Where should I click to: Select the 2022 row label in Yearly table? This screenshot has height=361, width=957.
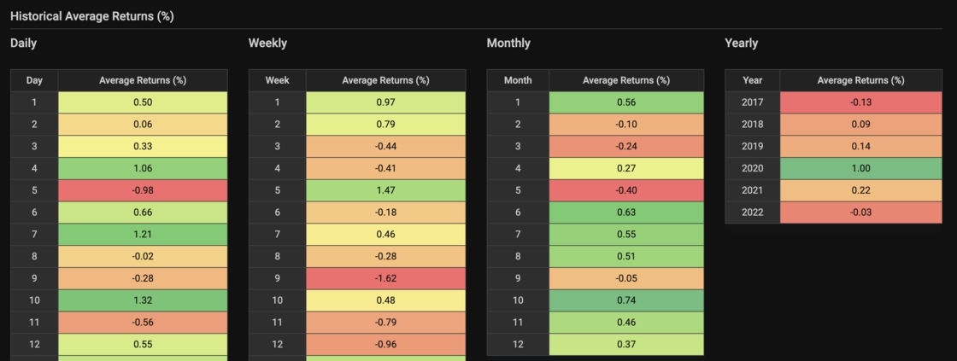[x=752, y=213]
